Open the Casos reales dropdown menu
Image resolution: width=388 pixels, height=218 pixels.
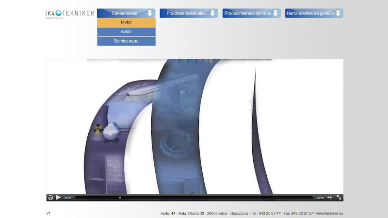126,14
